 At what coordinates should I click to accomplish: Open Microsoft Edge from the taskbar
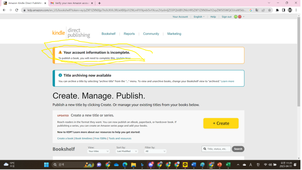click(125, 165)
